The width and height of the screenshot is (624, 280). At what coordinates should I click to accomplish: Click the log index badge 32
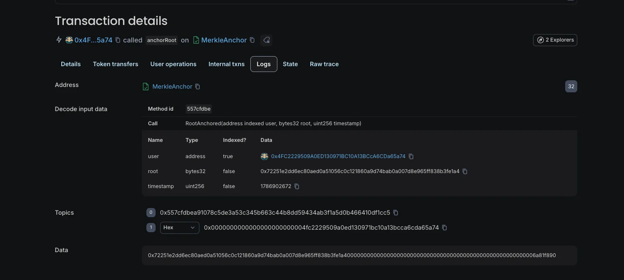(x=571, y=87)
